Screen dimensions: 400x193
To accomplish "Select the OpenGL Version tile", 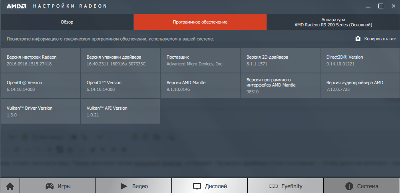I will pos(40,86).
